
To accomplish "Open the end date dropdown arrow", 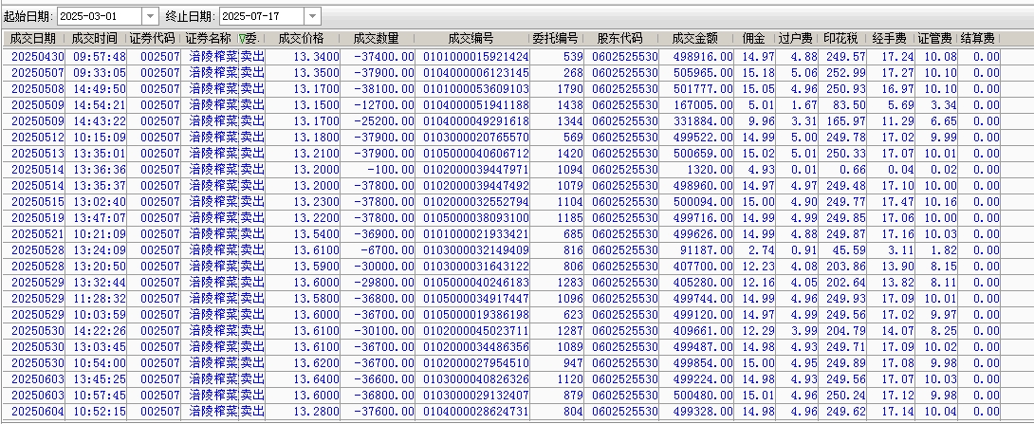I will click(313, 16).
